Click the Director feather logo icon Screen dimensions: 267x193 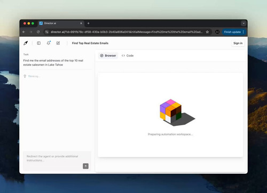click(26, 43)
